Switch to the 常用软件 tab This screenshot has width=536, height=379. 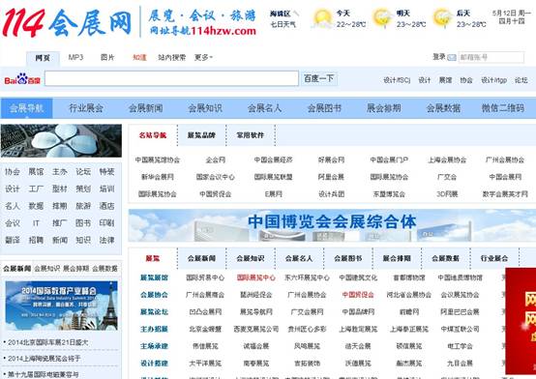251,135
